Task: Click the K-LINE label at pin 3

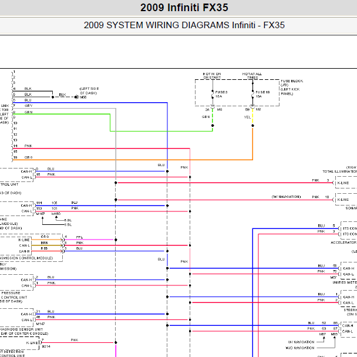Action: point(343,183)
